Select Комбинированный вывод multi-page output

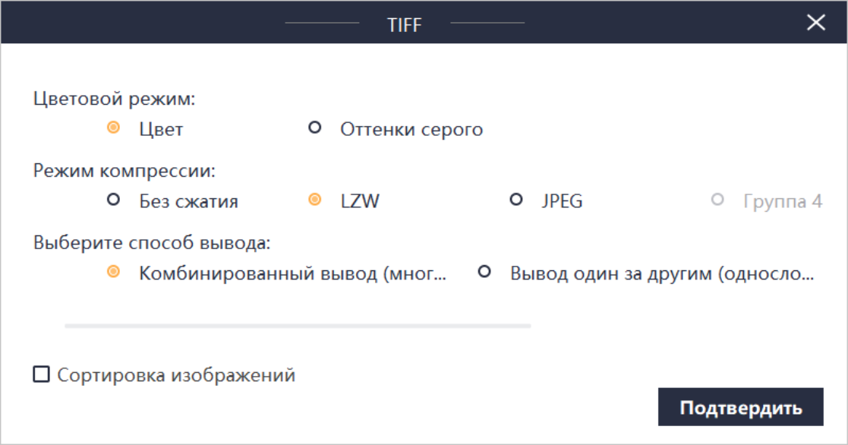[114, 271]
